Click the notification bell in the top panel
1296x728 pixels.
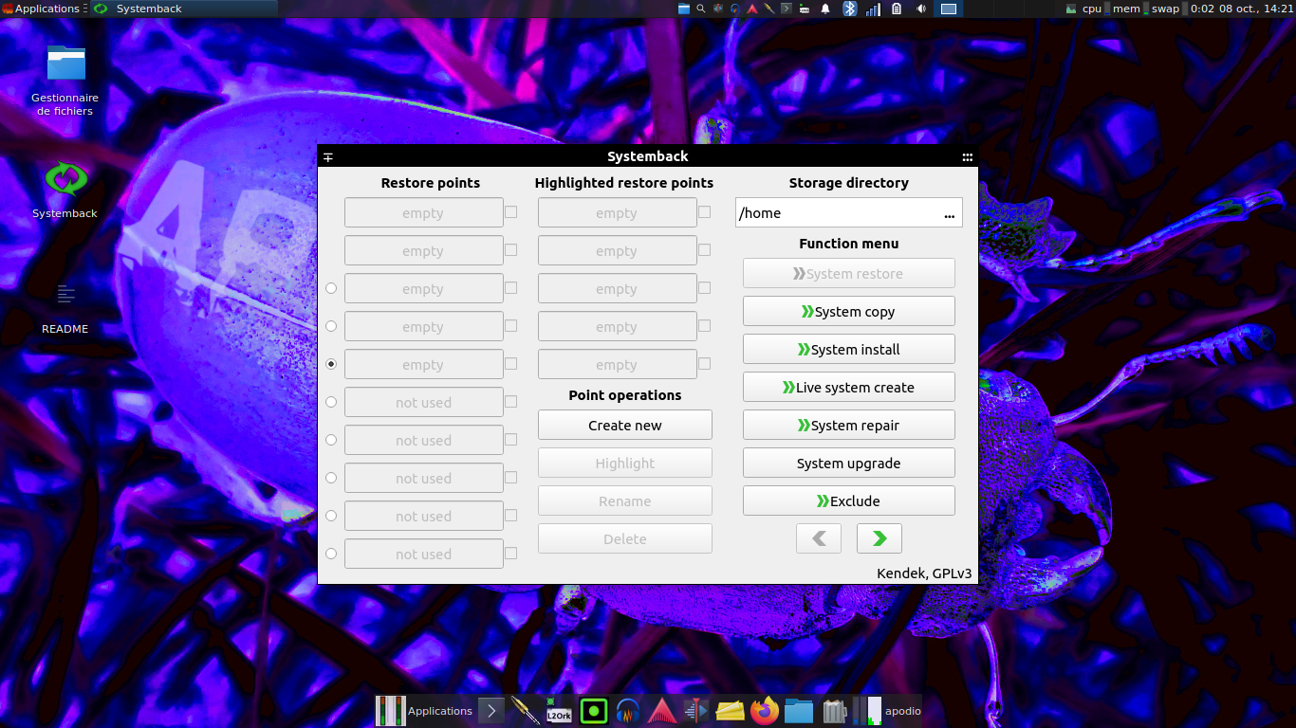point(825,9)
